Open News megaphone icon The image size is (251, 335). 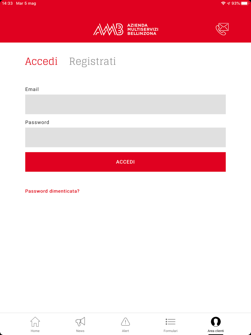[x=80, y=321]
